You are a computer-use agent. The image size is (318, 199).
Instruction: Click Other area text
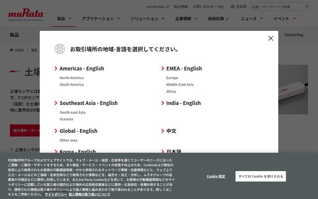coord(68,140)
